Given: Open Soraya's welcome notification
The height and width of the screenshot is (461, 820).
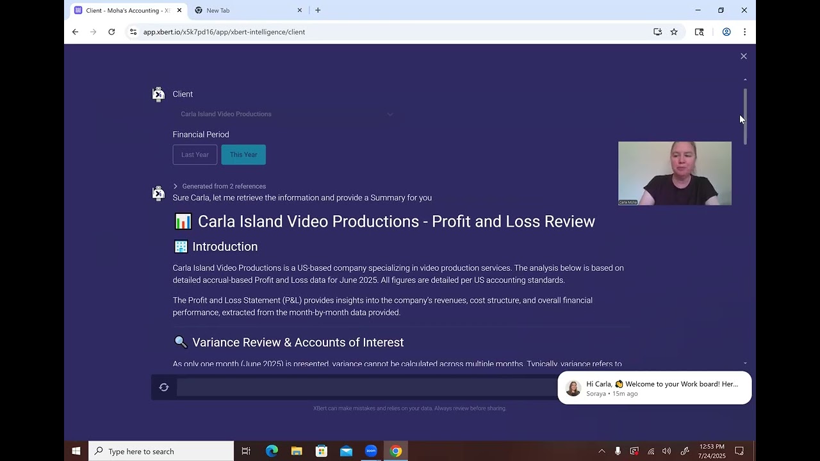Looking at the screenshot, I should (654, 388).
